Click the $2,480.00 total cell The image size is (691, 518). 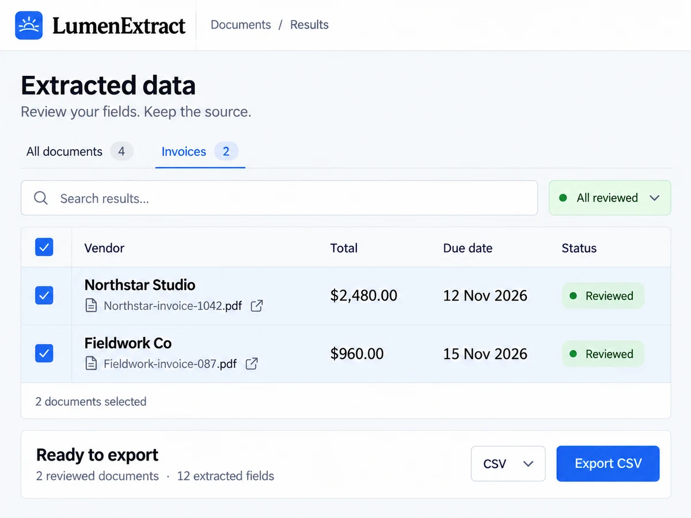(x=364, y=296)
